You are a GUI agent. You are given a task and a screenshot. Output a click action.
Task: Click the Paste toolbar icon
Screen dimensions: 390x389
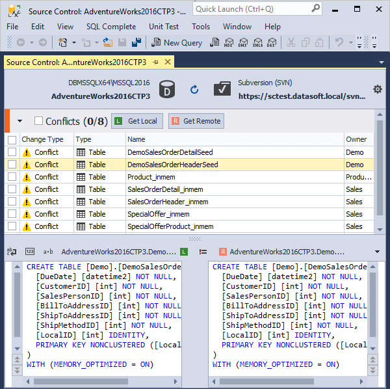319,42
